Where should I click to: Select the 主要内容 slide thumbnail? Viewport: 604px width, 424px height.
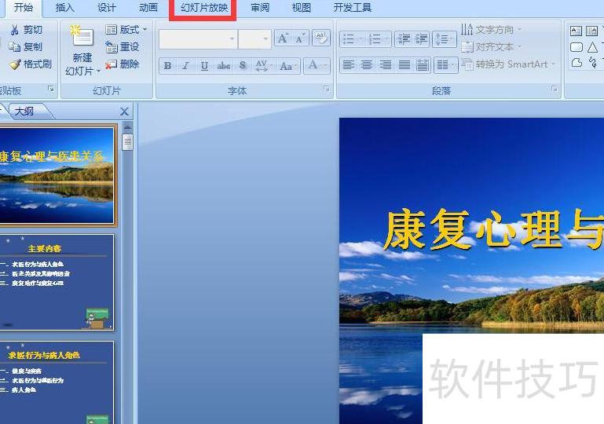point(57,283)
